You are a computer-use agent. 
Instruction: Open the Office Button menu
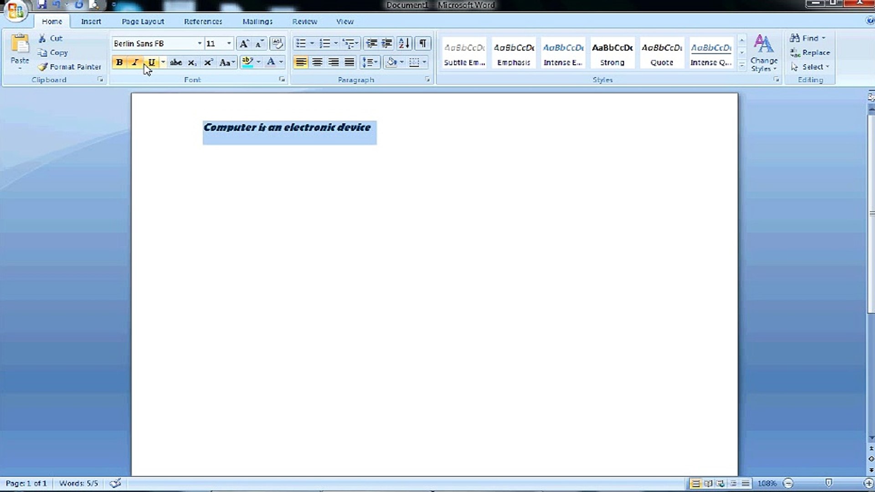[15, 10]
